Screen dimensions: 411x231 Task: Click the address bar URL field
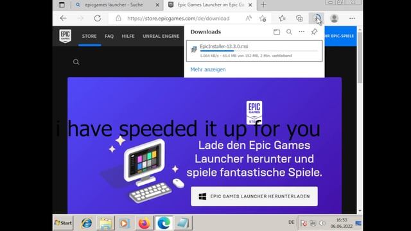click(x=179, y=19)
